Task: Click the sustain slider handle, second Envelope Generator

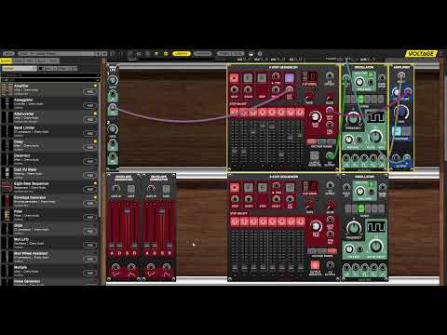Action: pos(162,211)
